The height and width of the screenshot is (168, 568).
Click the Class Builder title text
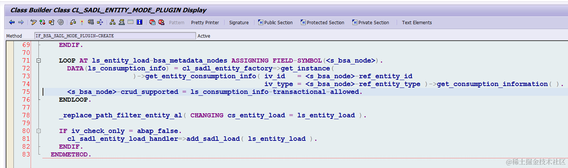[x=108, y=10]
